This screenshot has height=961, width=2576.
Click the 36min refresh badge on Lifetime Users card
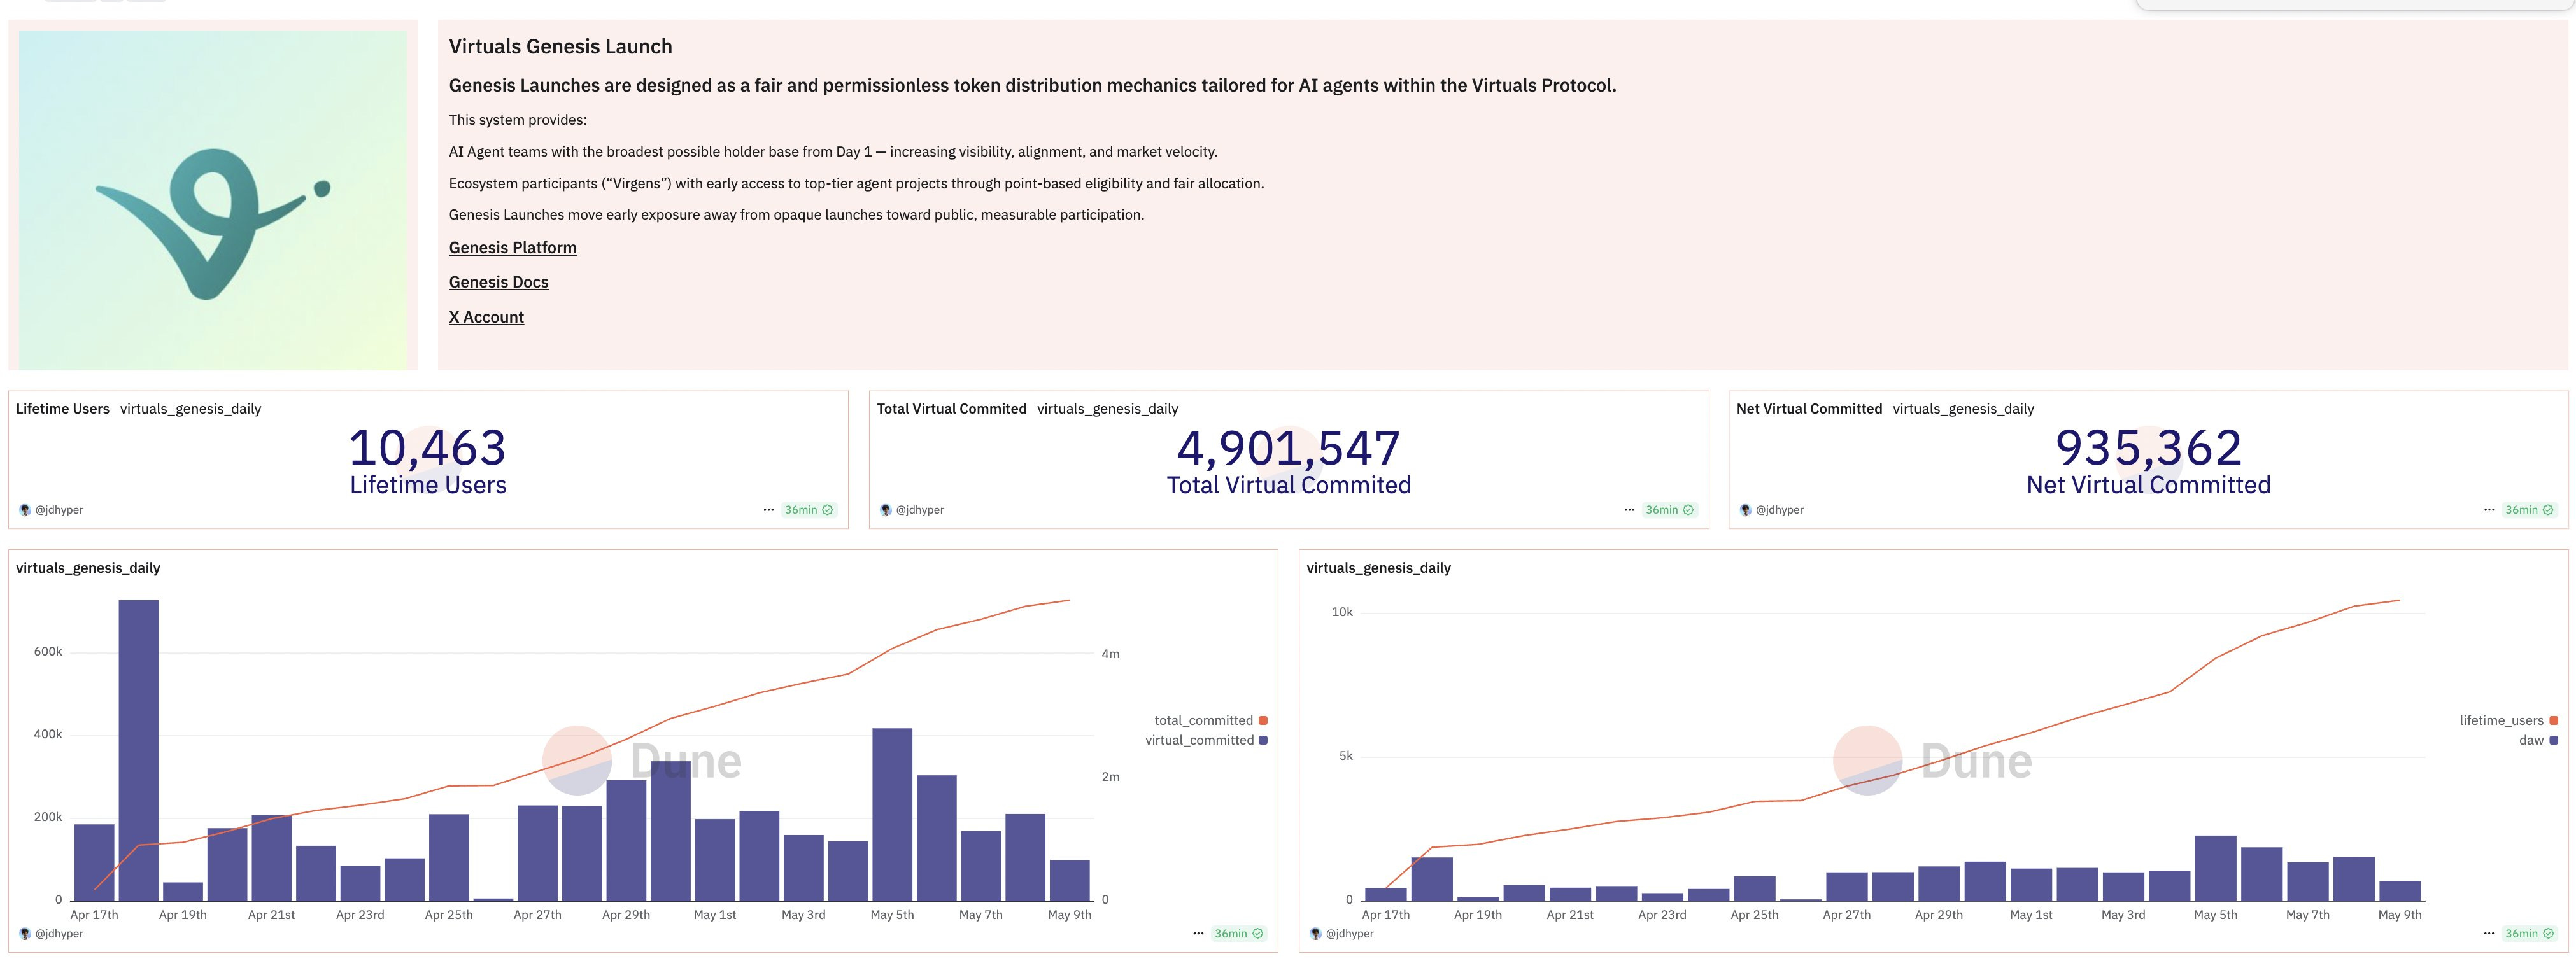(808, 510)
